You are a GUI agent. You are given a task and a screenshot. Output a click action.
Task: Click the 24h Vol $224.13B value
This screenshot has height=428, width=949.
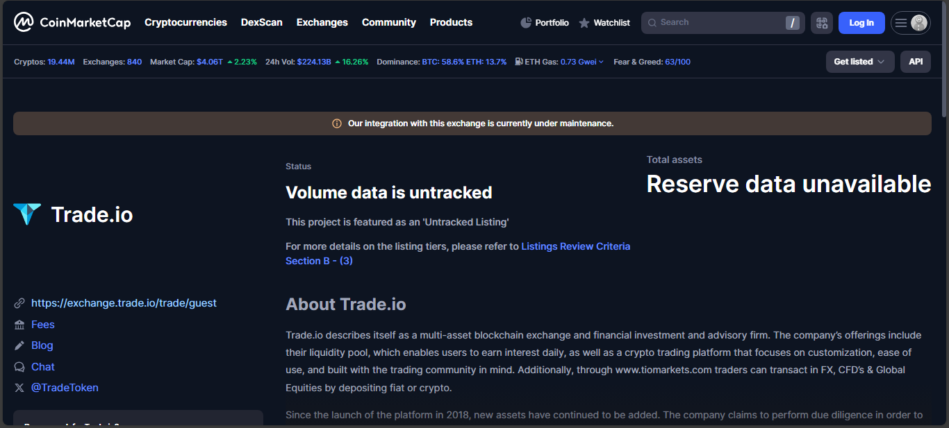[314, 62]
